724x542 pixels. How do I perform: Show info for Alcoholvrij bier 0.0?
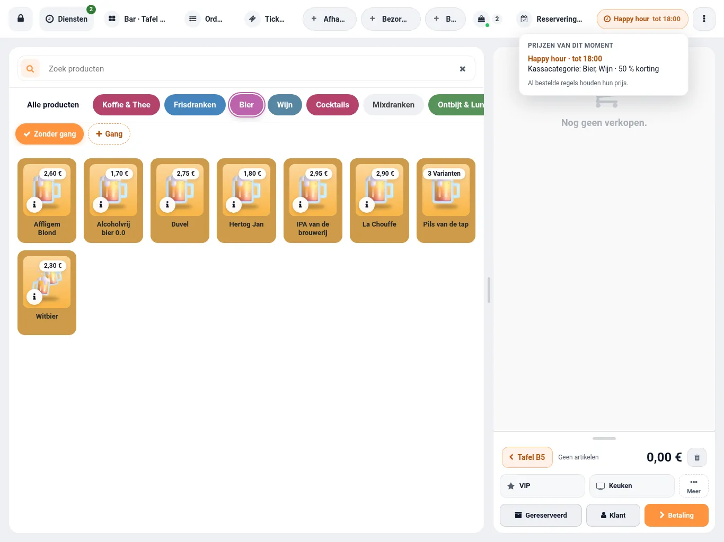point(101,204)
